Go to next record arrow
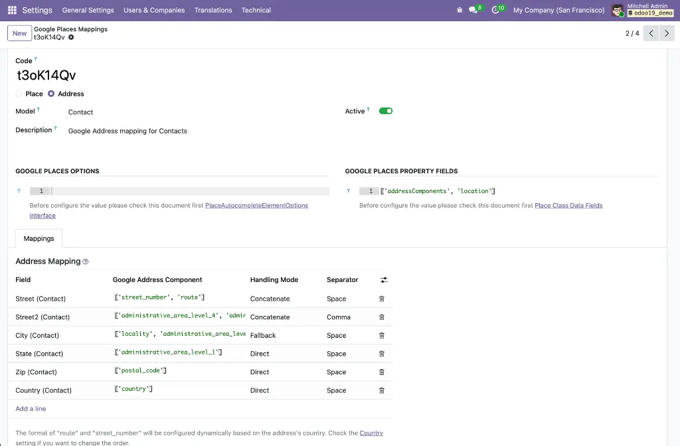The image size is (680, 446). (667, 33)
